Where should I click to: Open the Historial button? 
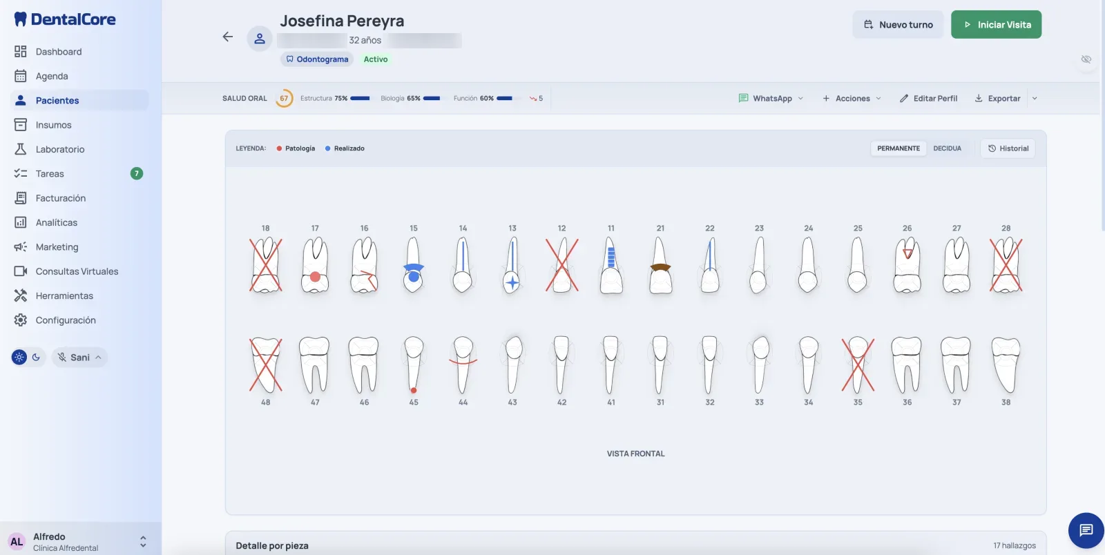[x=1008, y=148]
